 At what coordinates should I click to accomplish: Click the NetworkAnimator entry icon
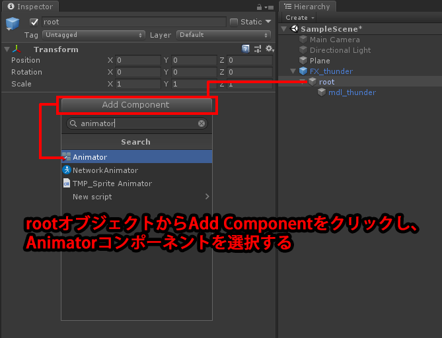point(67,170)
